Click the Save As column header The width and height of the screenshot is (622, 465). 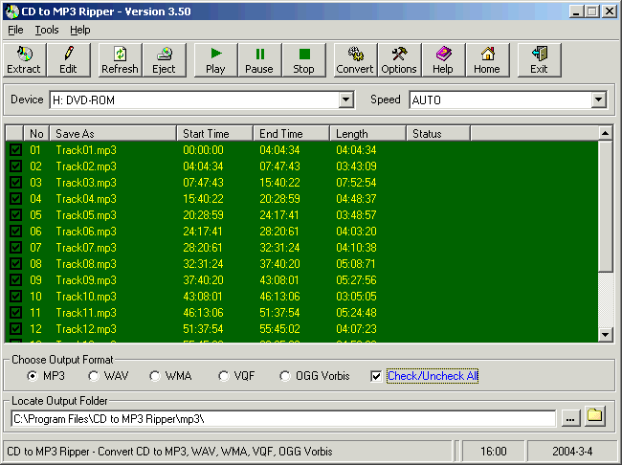click(x=113, y=134)
